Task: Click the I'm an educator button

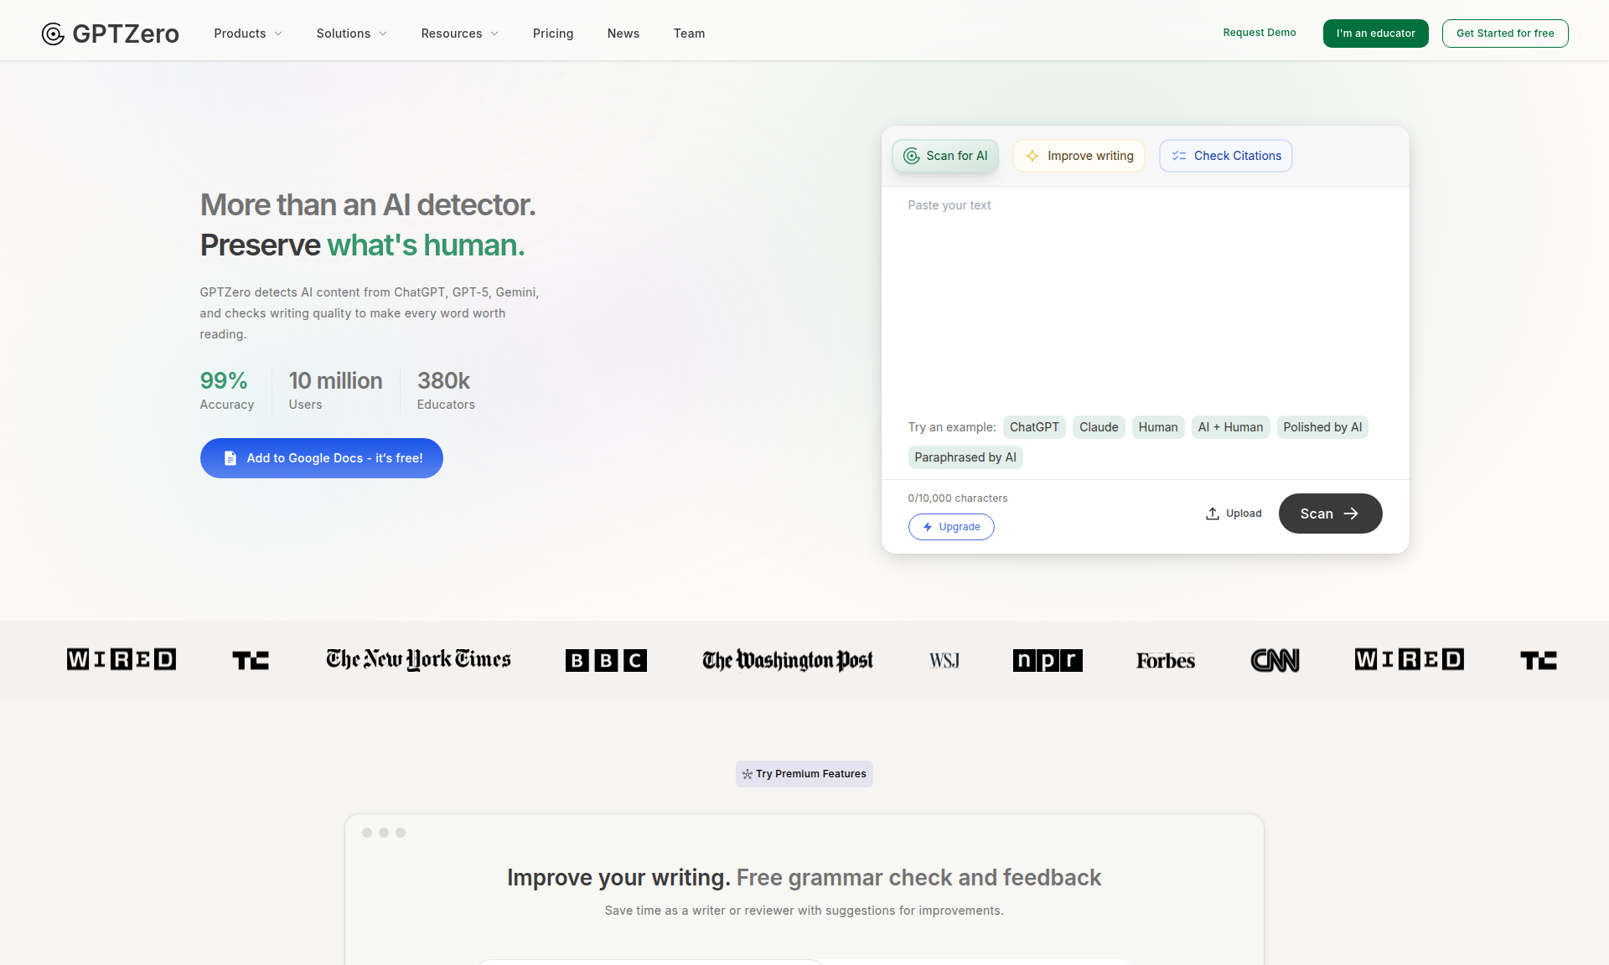Action: click(1375, 34)
